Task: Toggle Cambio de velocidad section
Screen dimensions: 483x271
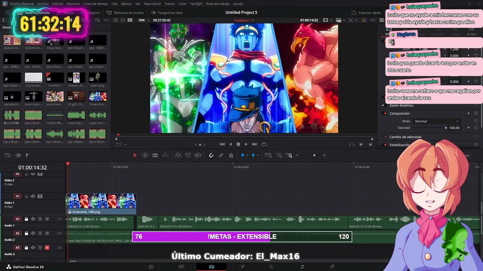Action: (x=385, y=137)
